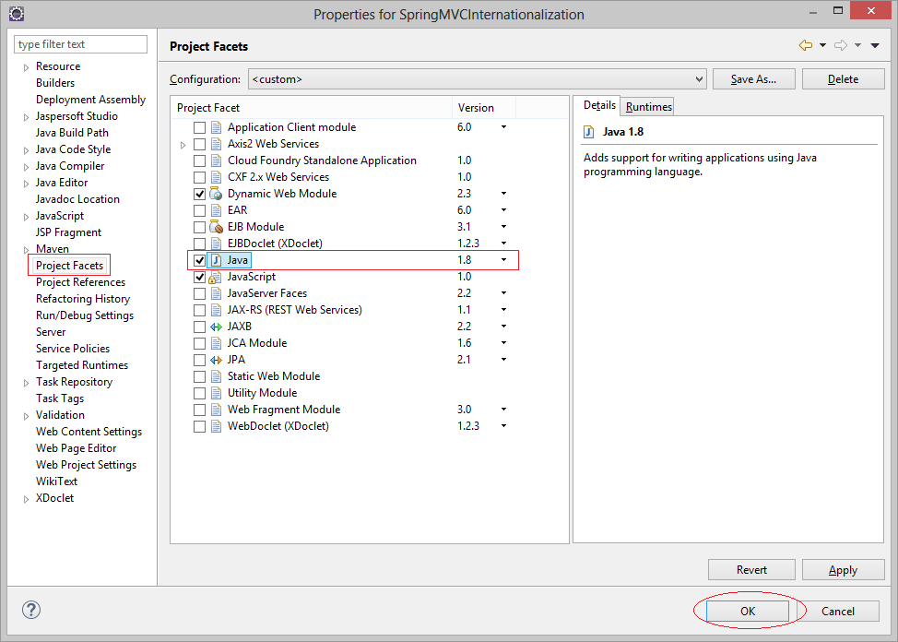898x642 pixels.
Task: Click the WebDoclet (XDoclet) document icon
Action: (216, 426)
